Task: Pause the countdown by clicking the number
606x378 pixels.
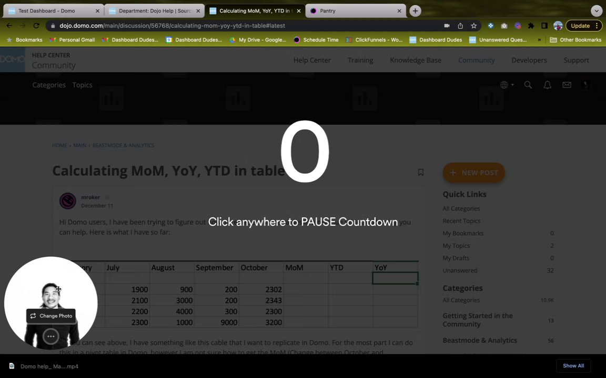Action: pos(305,152)
